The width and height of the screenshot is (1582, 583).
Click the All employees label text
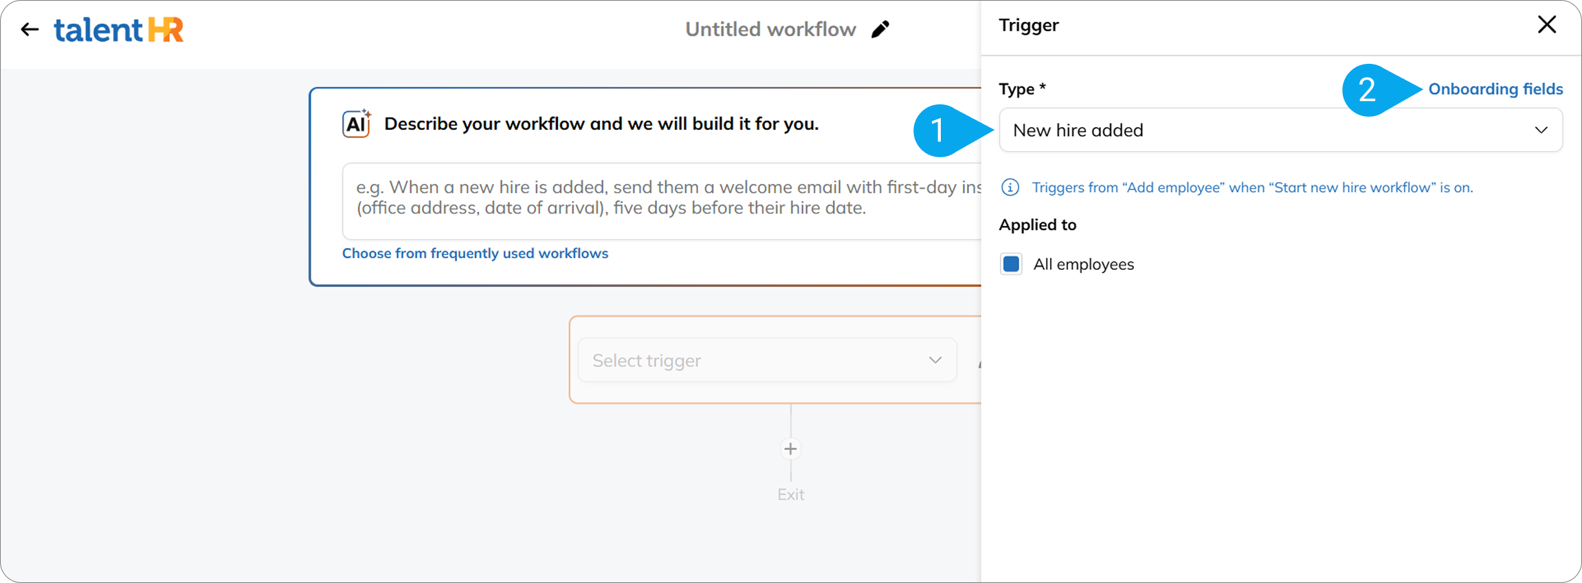[x=1083, y=264]
